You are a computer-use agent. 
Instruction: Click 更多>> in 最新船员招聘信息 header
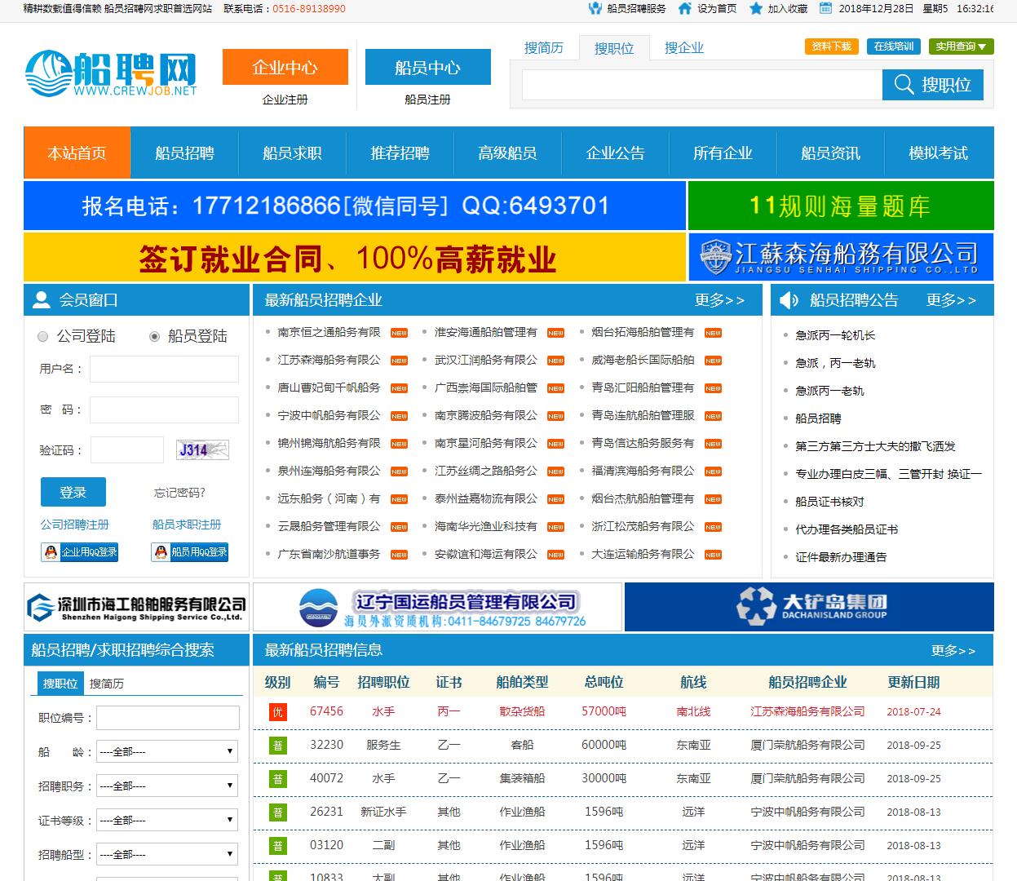(953, 650)
